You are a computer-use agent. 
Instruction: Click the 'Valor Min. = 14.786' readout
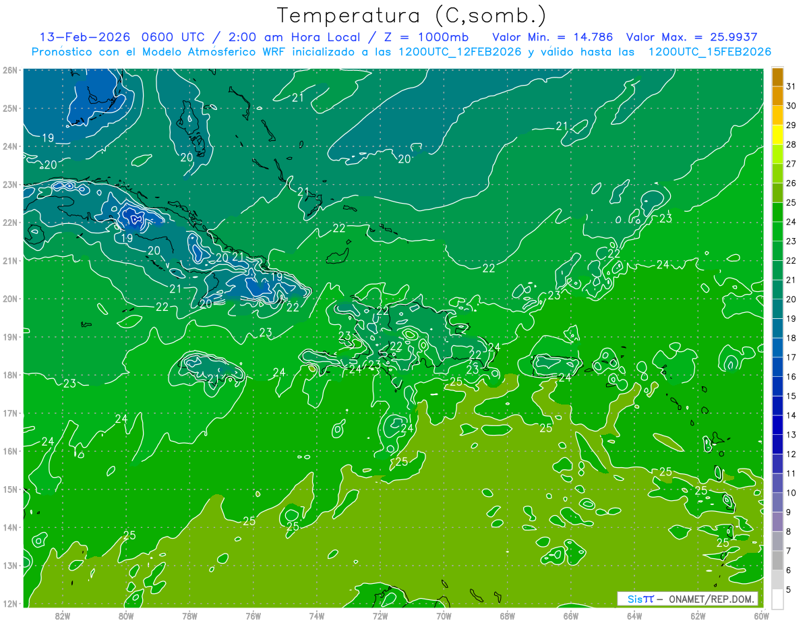[x=552, y=36]
